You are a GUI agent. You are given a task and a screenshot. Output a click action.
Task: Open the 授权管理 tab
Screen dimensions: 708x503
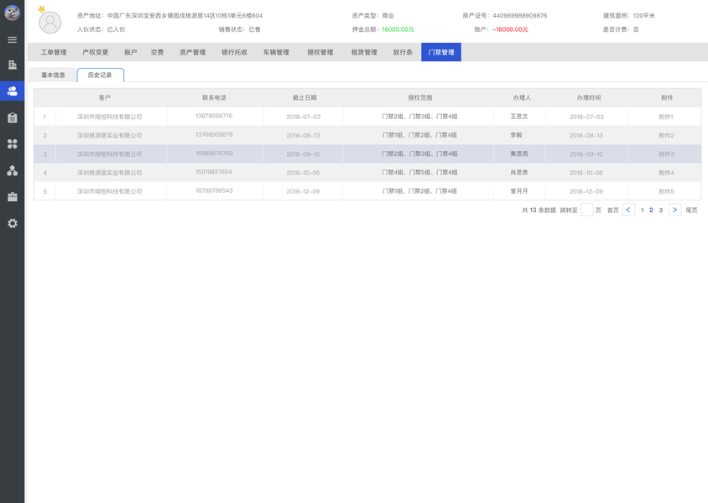(x=320, y=52)
